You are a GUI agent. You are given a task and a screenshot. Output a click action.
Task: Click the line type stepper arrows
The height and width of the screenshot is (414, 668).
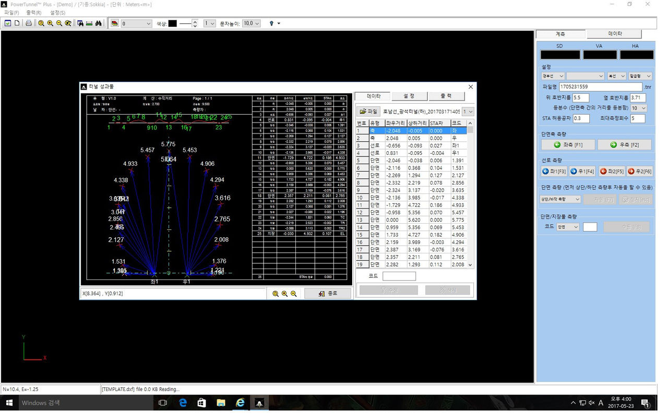[x=195, y=23]
